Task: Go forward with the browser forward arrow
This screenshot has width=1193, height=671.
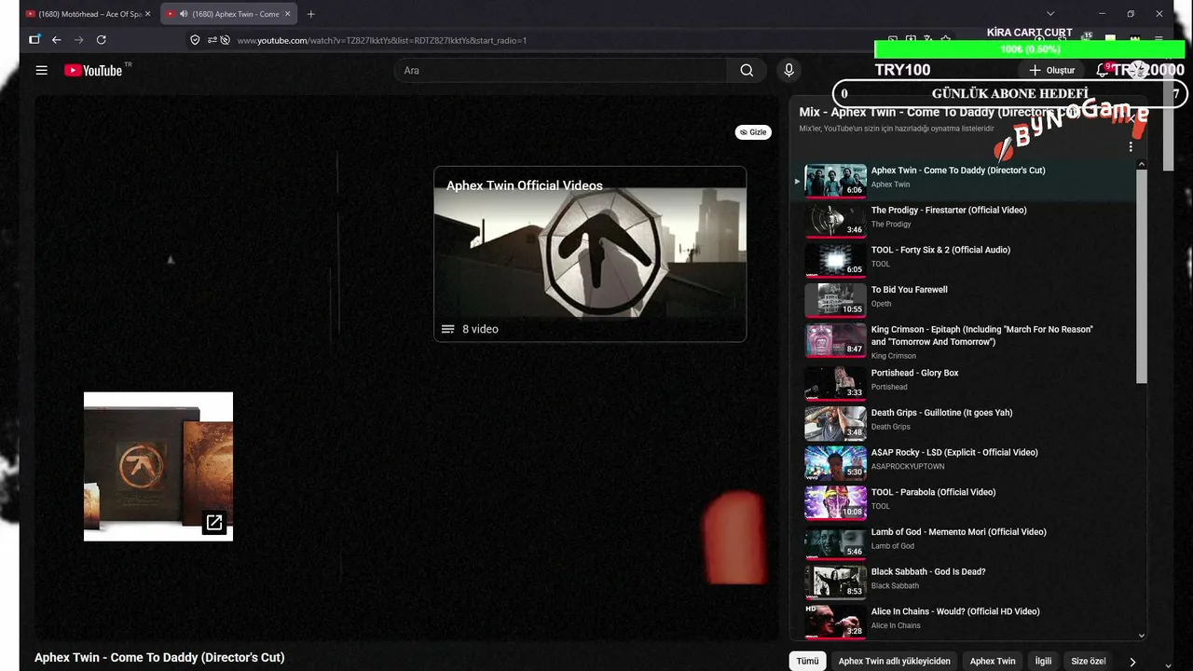Action: click(79, 40)
